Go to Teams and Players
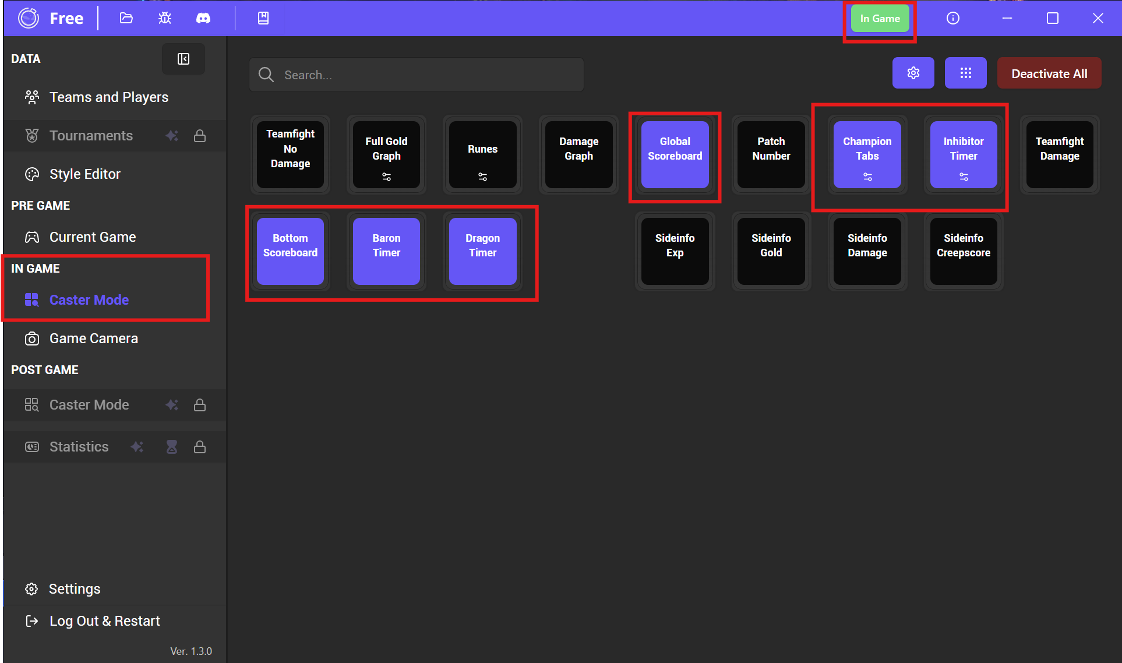The width and height of the screenshot is (1122, 663). [109, 97]
